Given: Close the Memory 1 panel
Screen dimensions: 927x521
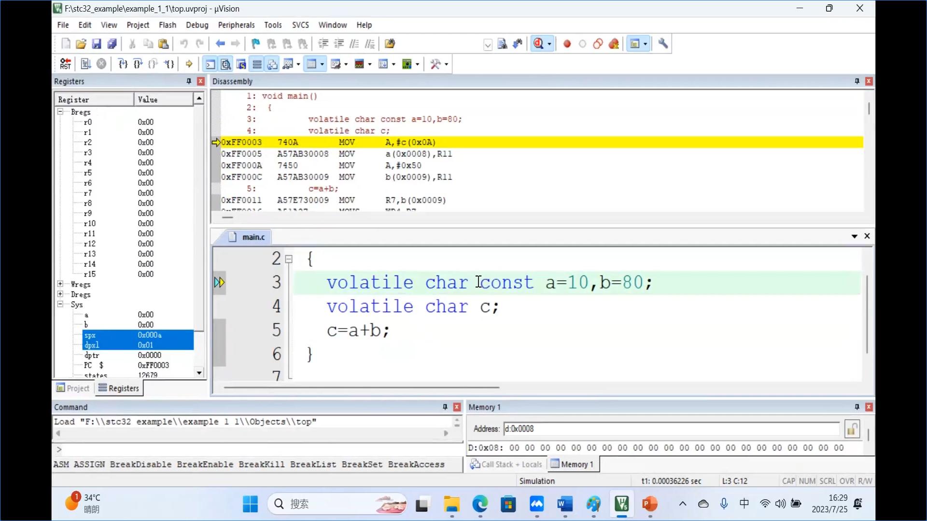Looking at the screenshot, I should tap(869, 407).
